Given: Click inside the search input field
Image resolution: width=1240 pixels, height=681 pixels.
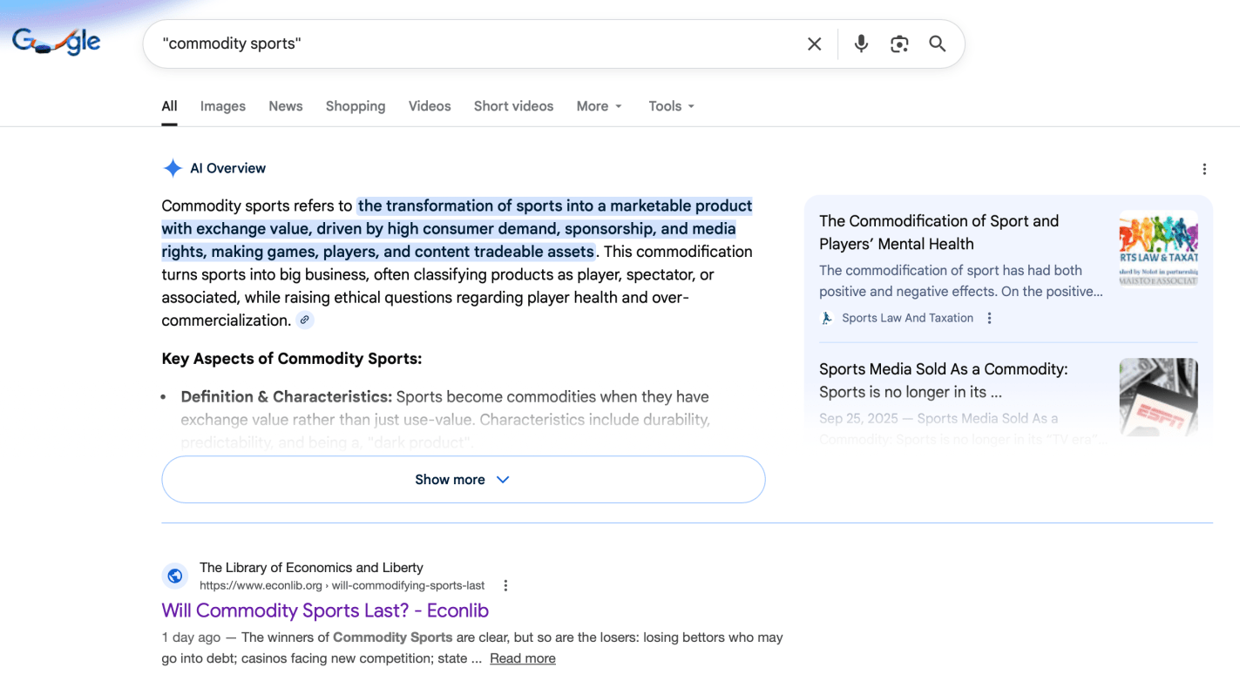Looking at the screenshot, I should click(x=471, y=44).
